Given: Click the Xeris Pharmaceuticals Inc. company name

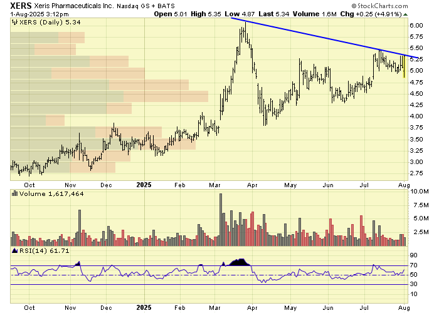Looking at the screenshot, I should (74, 6).
